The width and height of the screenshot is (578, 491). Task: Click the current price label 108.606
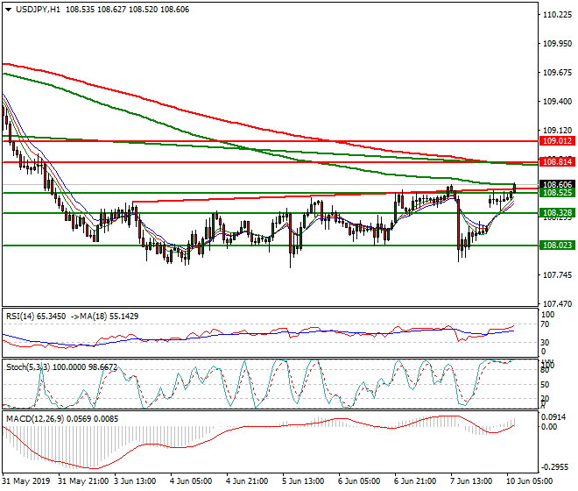(x=557, y=184)
